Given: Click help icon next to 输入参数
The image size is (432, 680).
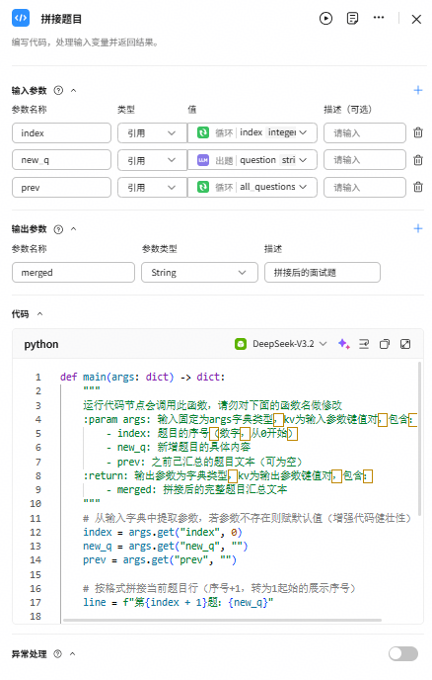Looking at the screenshot, I should [58, 90].
